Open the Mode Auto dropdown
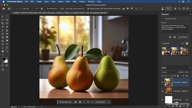The width and height of the screenshot is (192, 108). (76, 9)
